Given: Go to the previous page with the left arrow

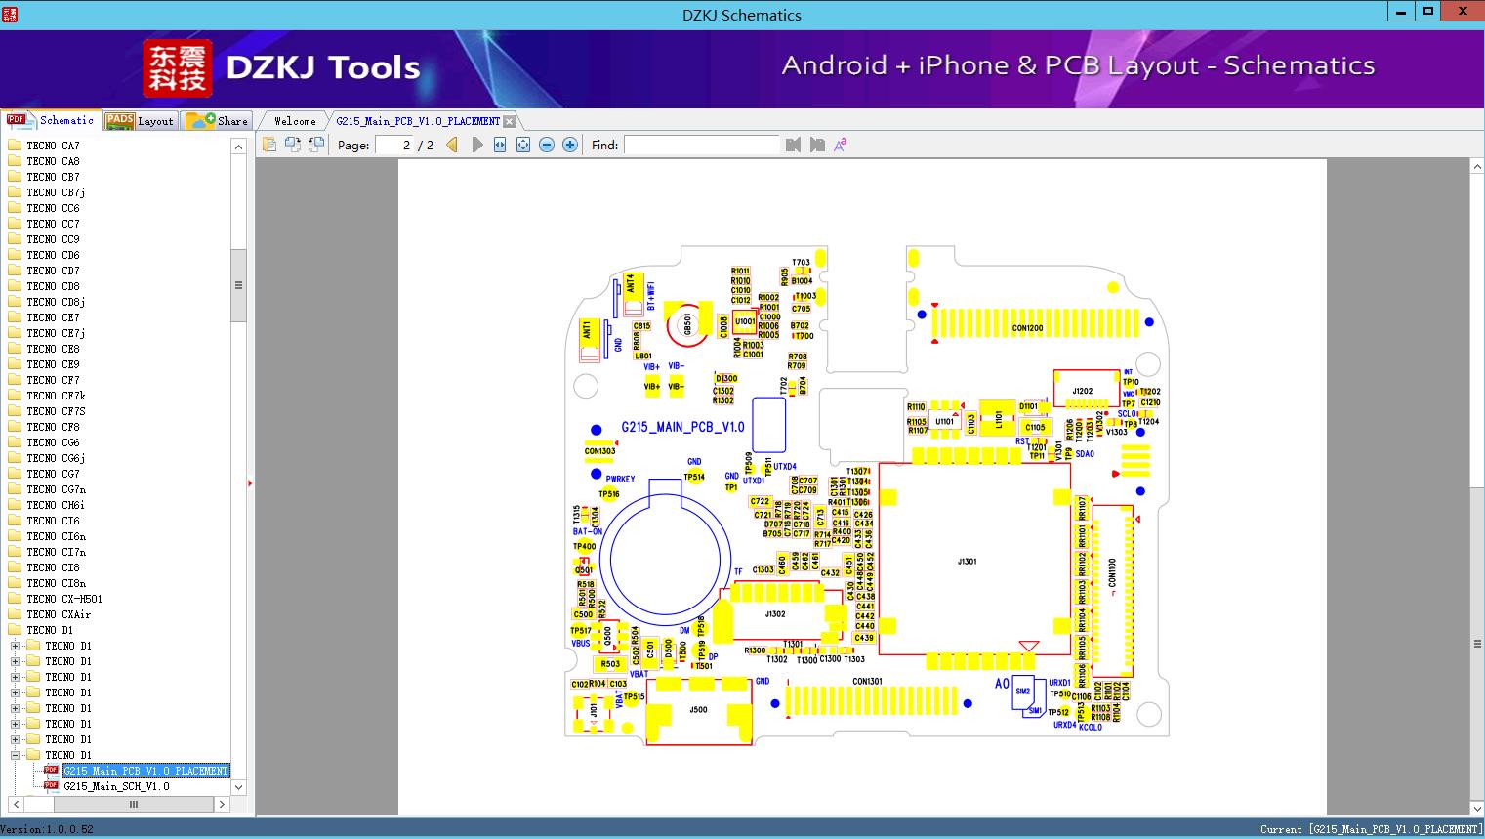Looking at the screenshot, I should pyautogui.click(x=452, y=145).
